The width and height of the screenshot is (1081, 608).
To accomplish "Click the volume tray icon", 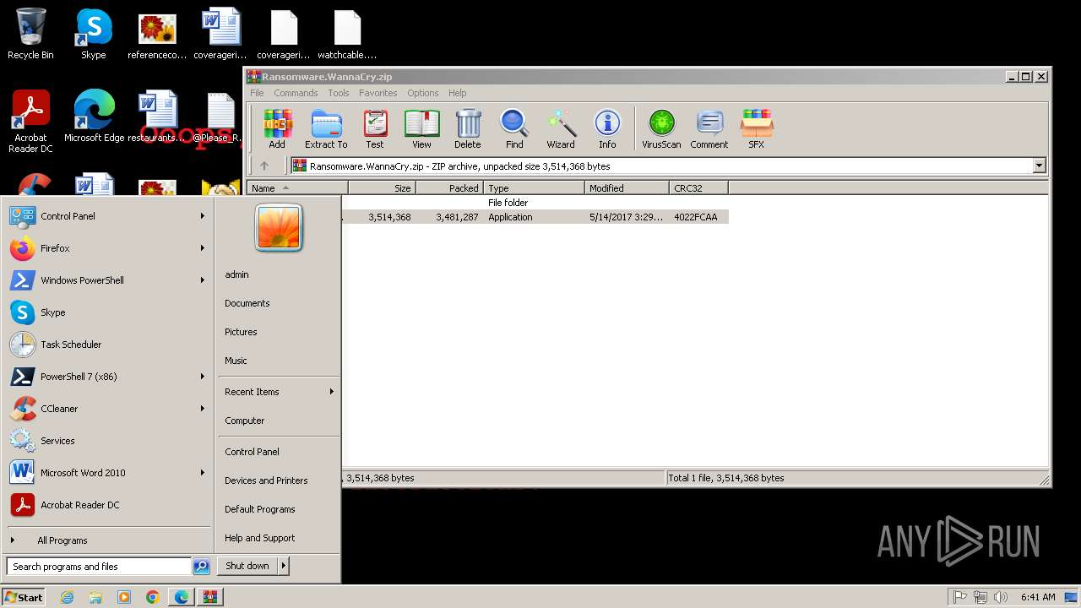I will (x=1001, y=597).
